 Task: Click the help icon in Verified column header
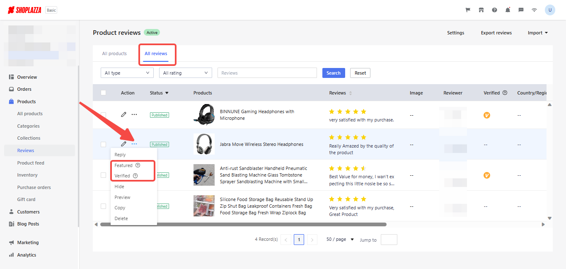pyautogui.click(x=505, y=93)
